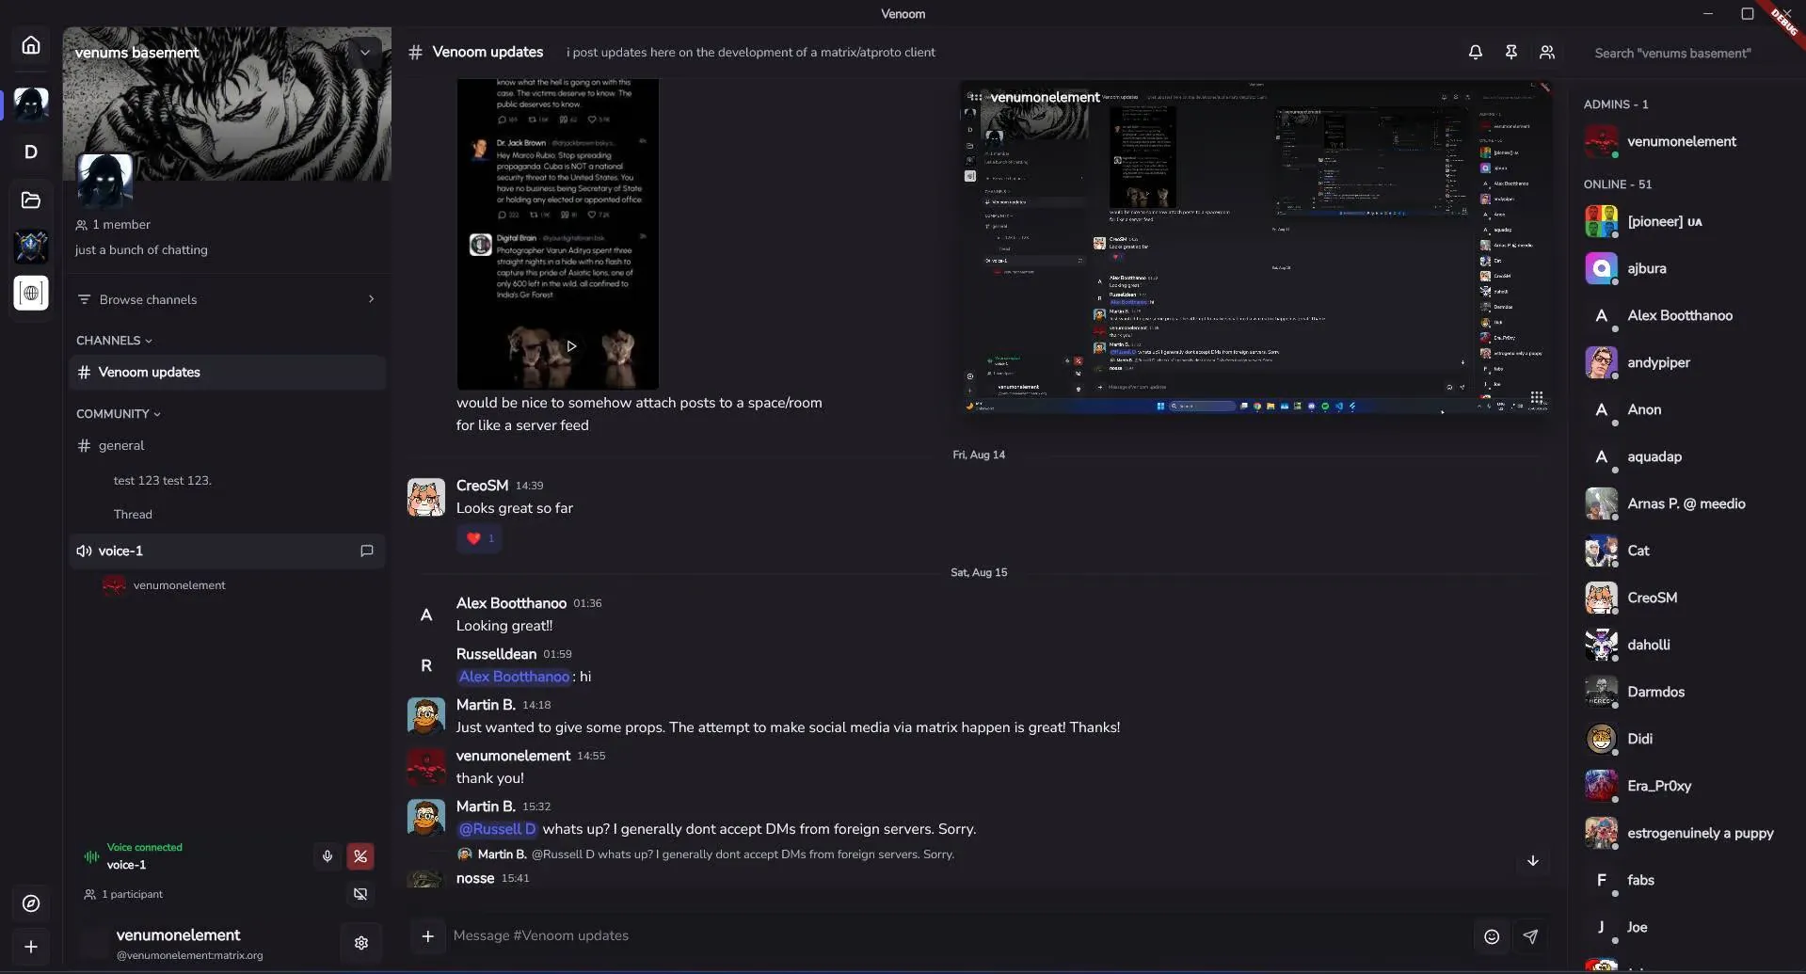Screen dimensions: 1806x974
Task: Select Era_Pr0xy in the member list
Action: point(1685,787)
